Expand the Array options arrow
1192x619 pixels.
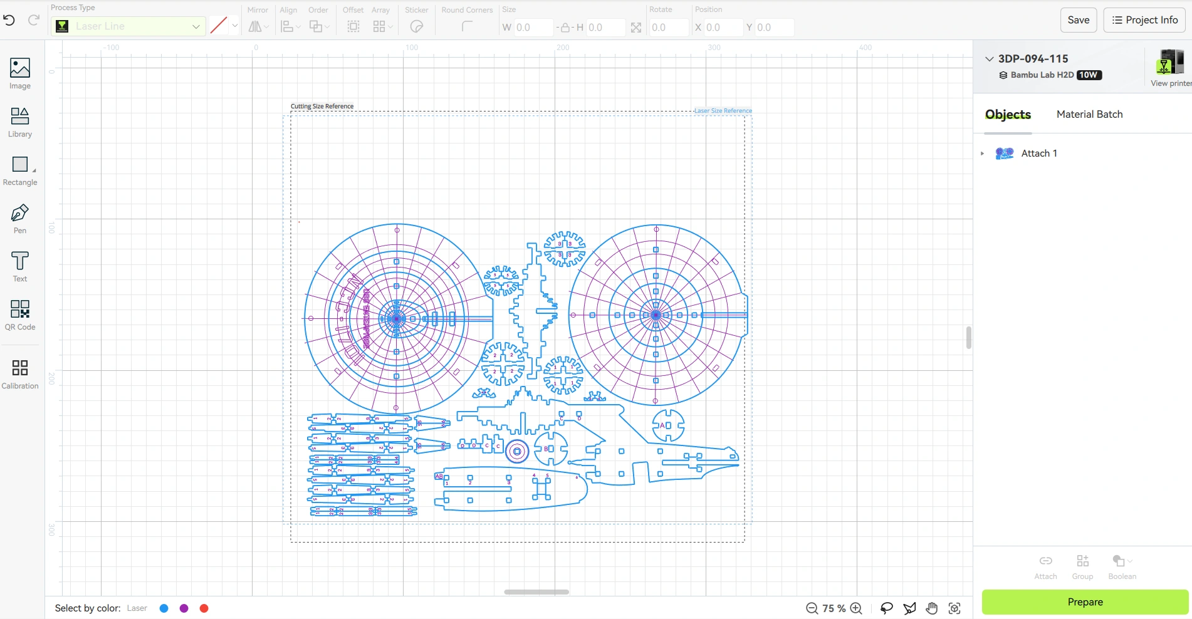pos(390,27)
